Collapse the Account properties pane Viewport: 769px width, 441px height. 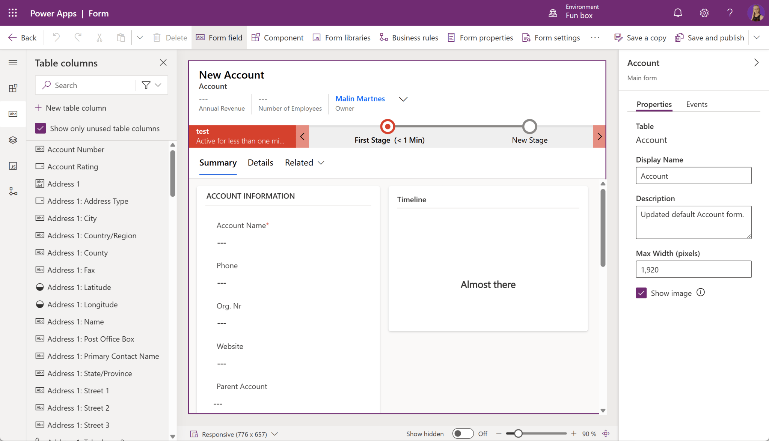(x=756, y=63)
